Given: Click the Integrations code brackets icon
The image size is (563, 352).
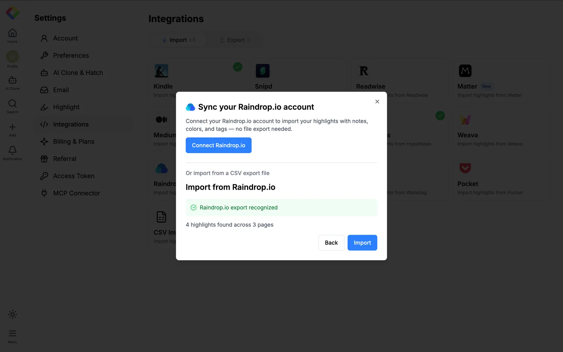Looking at the screenshot, I should pos(44,125).
